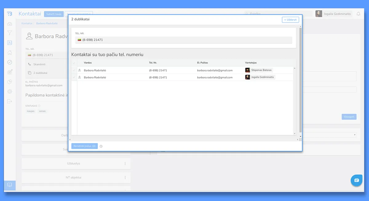
Task: Open settings gear in the sidebar
Action: (10, 92)
